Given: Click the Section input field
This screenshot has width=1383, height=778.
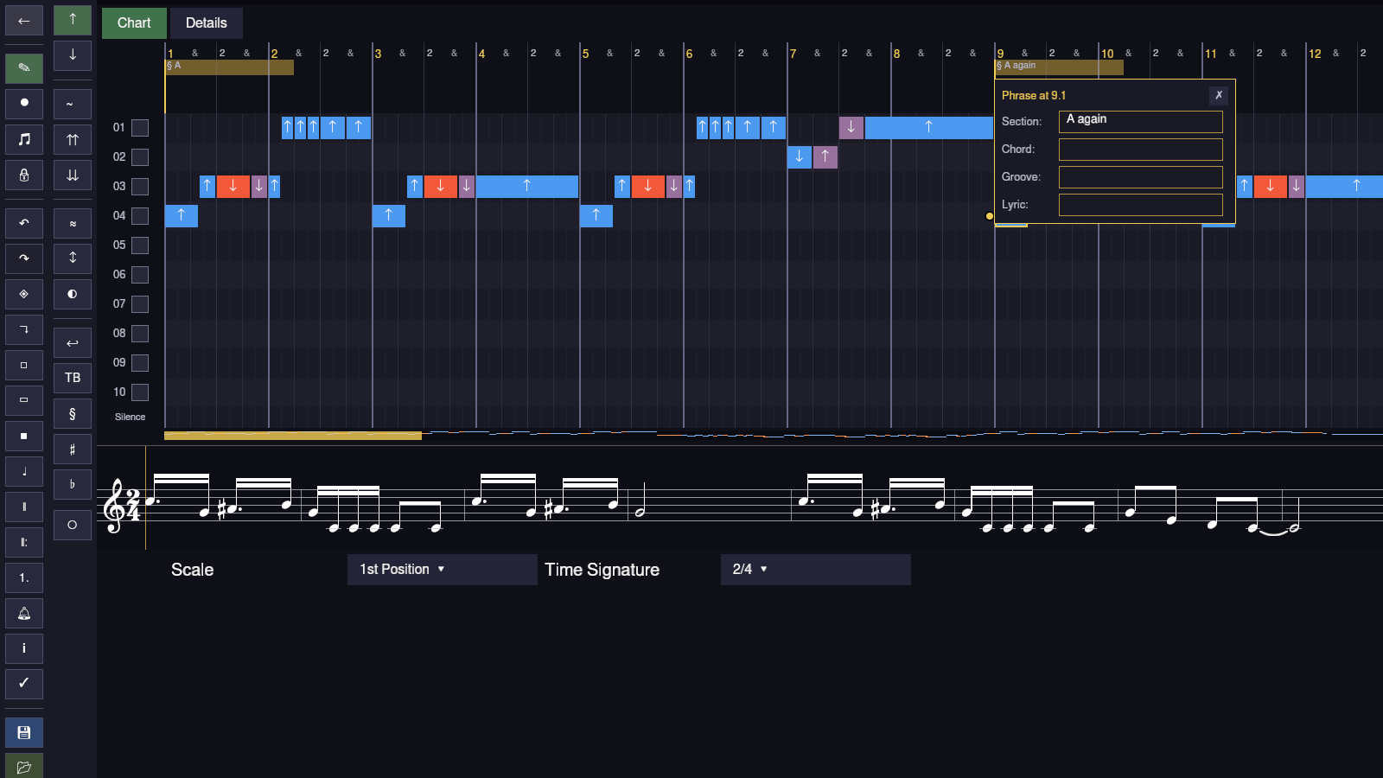Looking at the screenshot, I should click(x=1140, y=122).
